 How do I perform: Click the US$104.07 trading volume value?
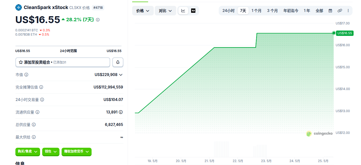pos(113,100)
